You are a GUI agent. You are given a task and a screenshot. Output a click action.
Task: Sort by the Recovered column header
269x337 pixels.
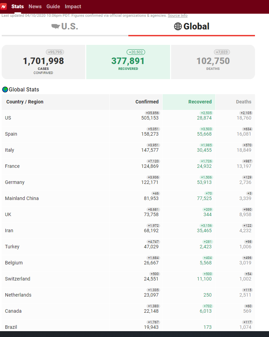pyautogui.click(x=200, y=102)
